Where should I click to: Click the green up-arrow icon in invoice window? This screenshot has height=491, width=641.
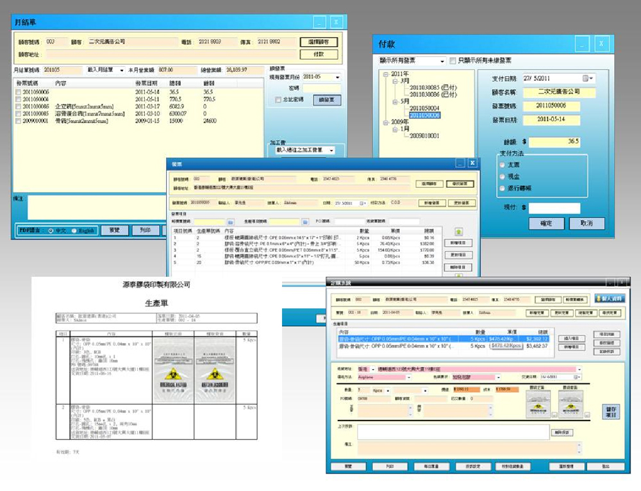point(459,231)
